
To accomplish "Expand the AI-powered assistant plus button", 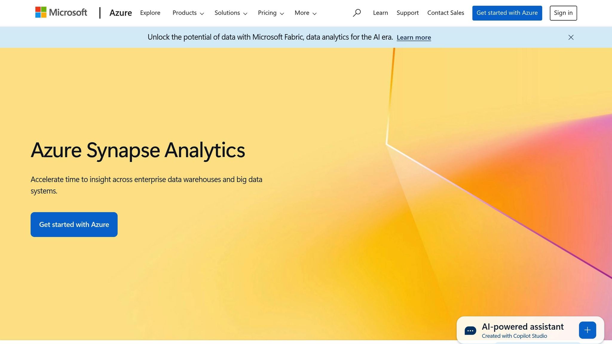I will pos(587,330).
